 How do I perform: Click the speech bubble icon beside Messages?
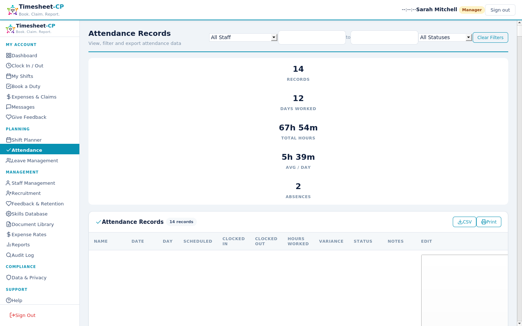[9, 107]
